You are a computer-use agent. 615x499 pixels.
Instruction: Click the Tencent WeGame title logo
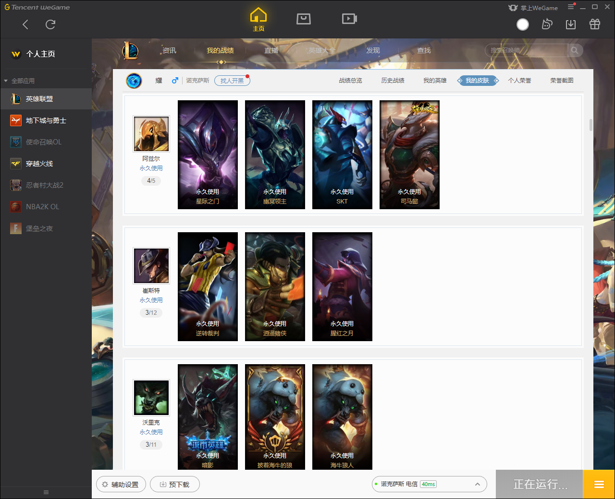coord(37,7)
